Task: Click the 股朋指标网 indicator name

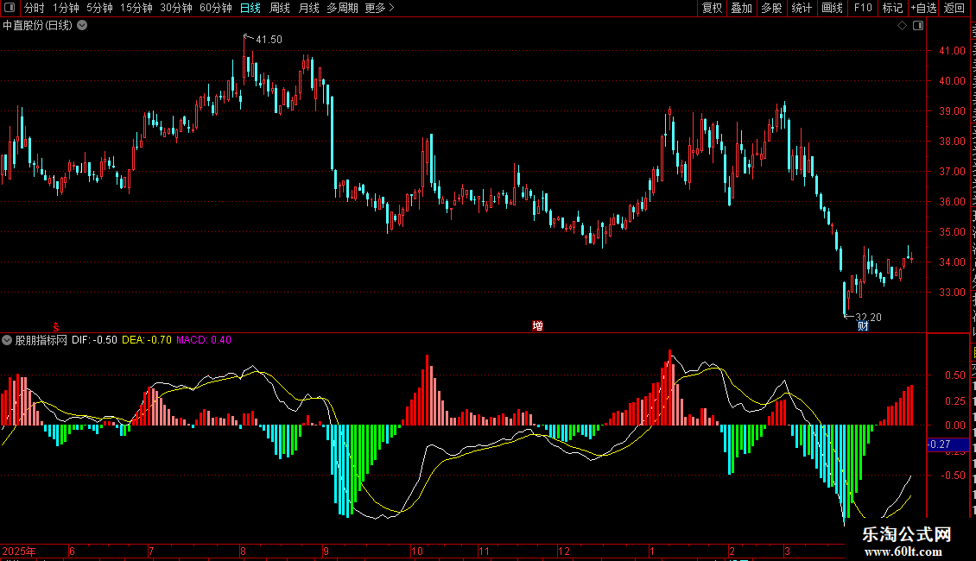Action: (41, 340)
